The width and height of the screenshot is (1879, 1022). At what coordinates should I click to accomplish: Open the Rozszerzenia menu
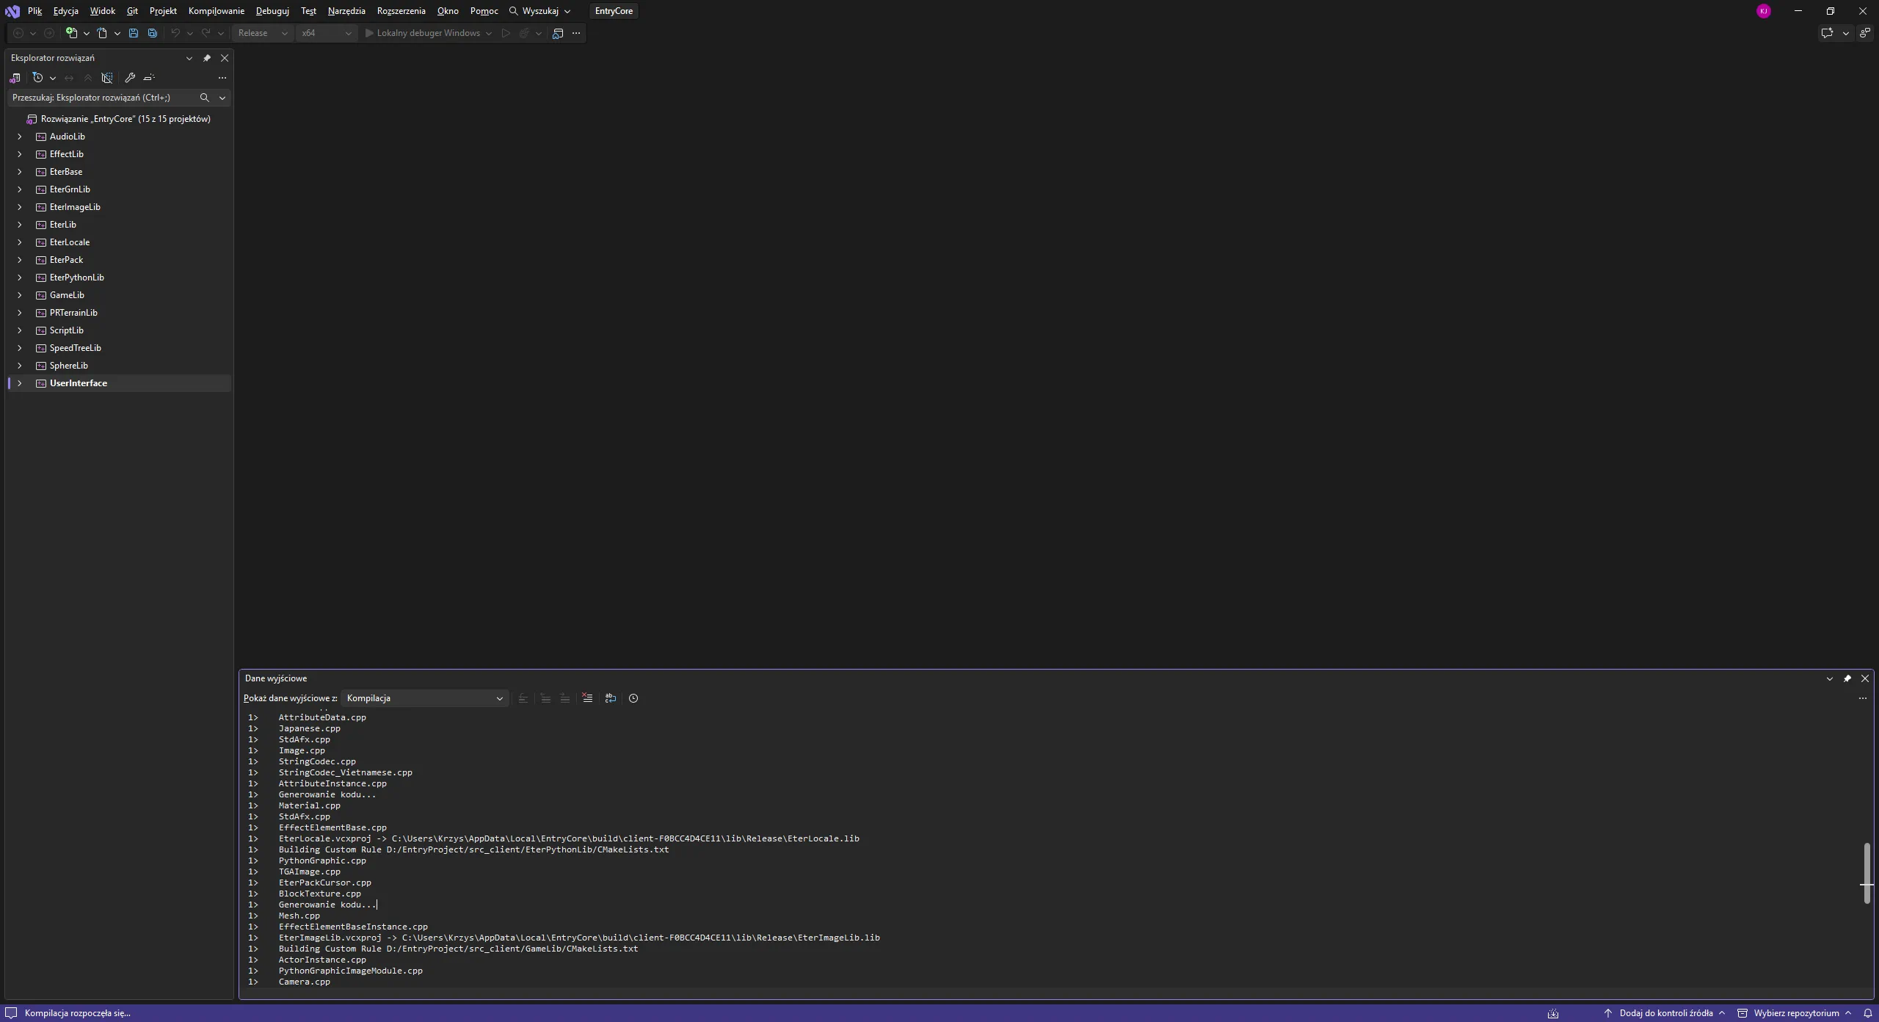tap(401, 11)
